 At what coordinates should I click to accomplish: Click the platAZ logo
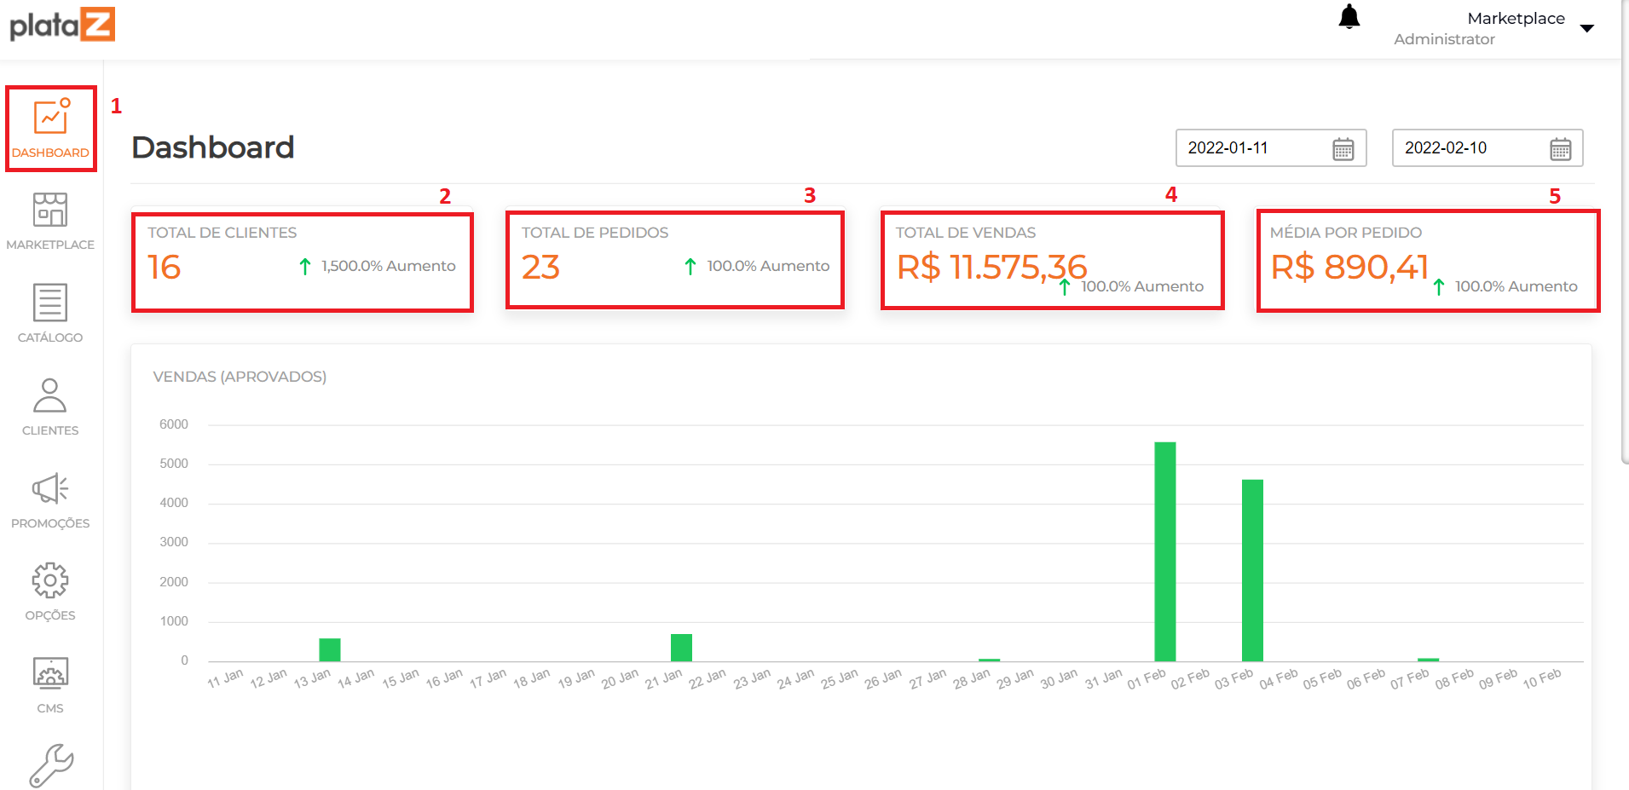click(x=62, y=25)
